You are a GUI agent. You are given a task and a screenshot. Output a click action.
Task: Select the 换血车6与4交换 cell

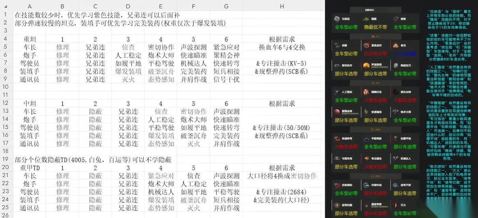pyautogui.click(x=282, y=47)
